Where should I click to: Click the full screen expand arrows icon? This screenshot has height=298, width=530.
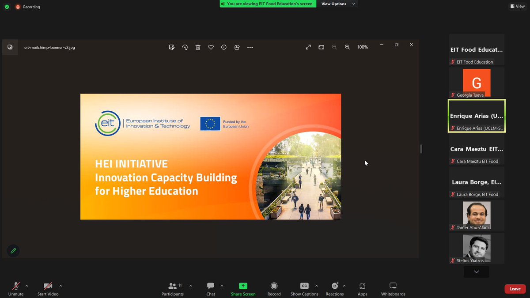click(308, 47)
